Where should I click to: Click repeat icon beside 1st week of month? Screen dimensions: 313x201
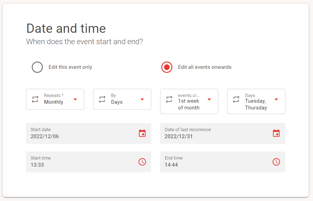169,99
